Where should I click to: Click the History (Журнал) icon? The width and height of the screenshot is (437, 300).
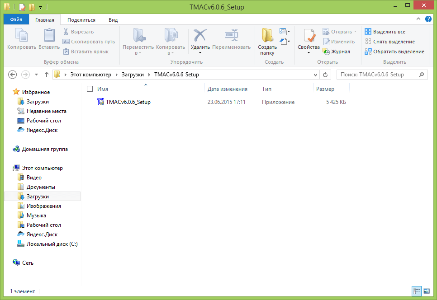coord(326,52)
